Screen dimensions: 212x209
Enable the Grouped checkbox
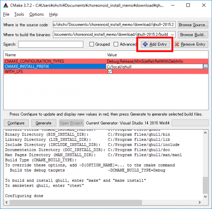coord(92,45)
